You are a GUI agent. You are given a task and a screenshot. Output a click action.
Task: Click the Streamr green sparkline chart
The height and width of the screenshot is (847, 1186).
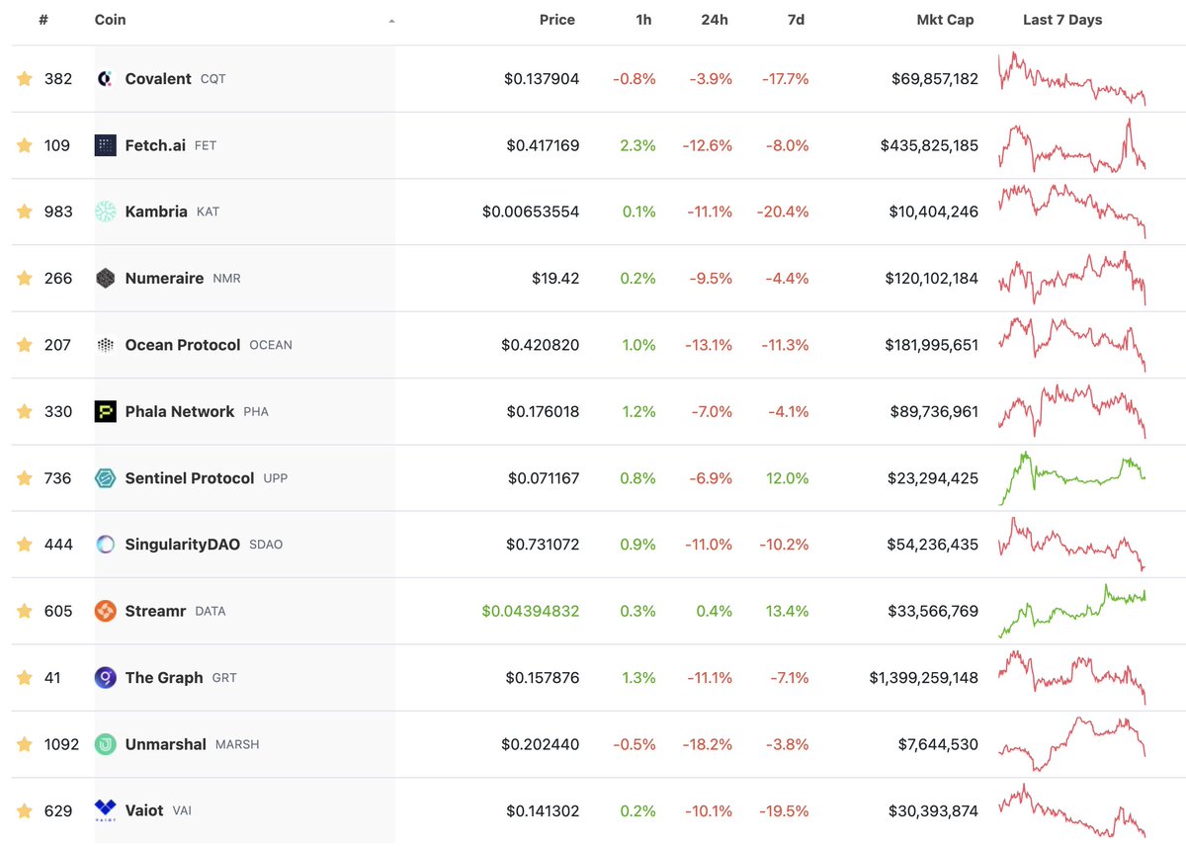(1072, 611)
